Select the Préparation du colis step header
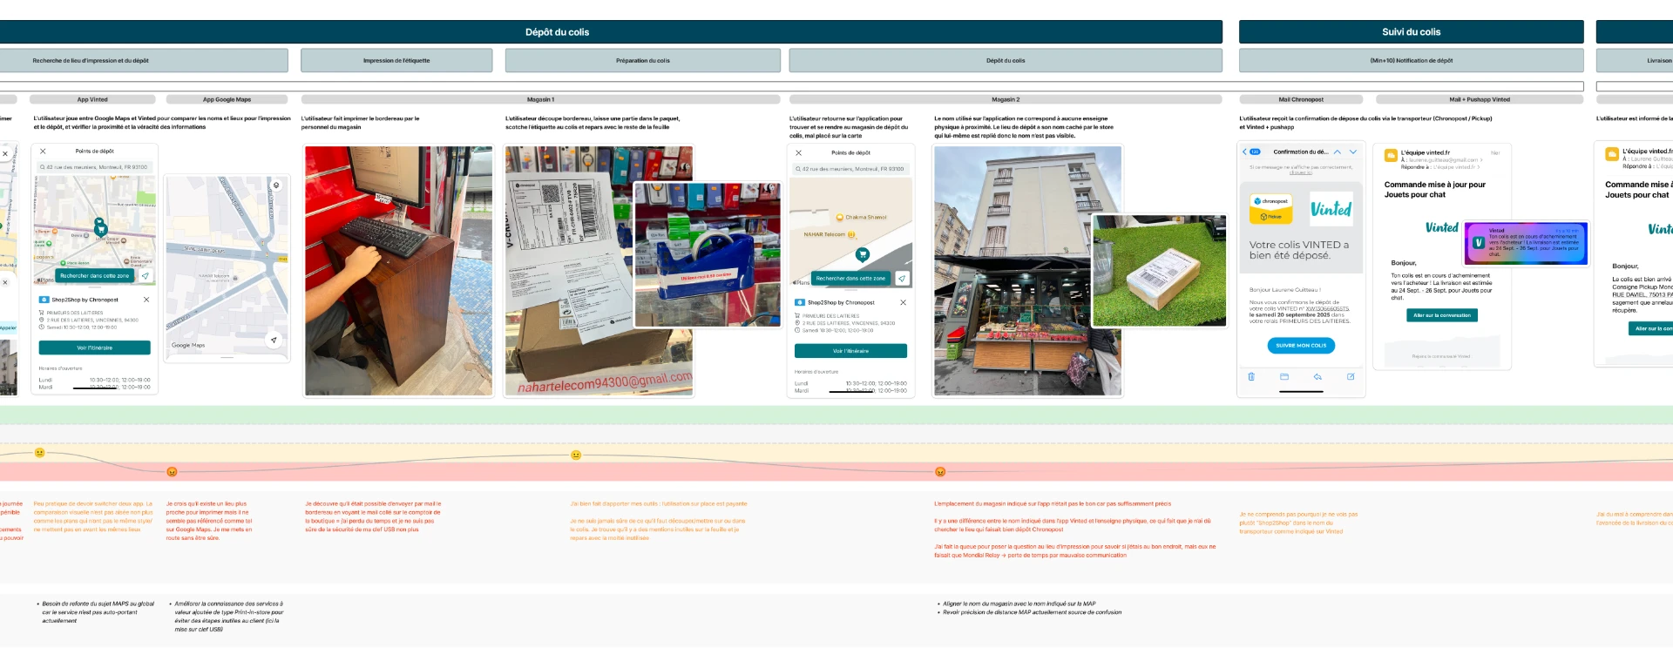Image resolution: width=1673 pixels, height=661 pixels. pyautogui.click(x=643, y=61)
